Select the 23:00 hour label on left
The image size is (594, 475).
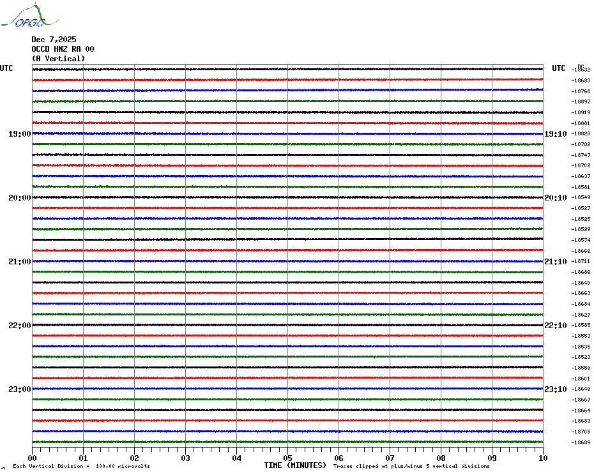(x=19, y=389)
